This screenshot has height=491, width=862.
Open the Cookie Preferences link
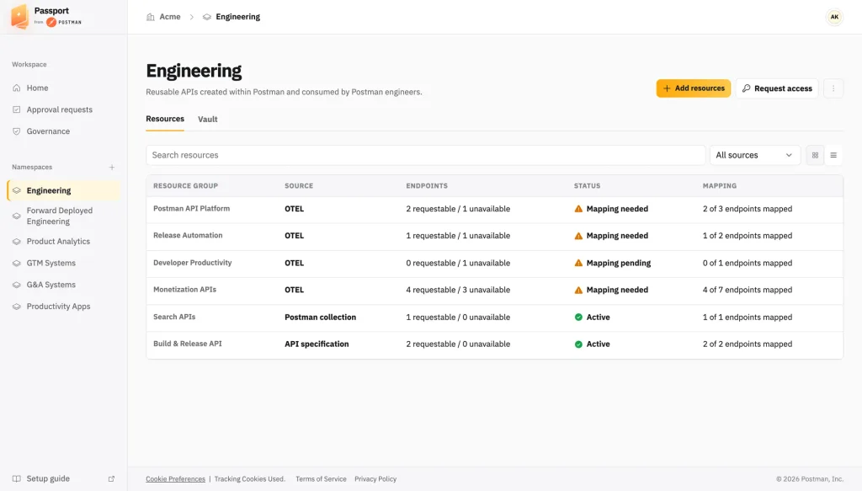[x=175, y=479]
